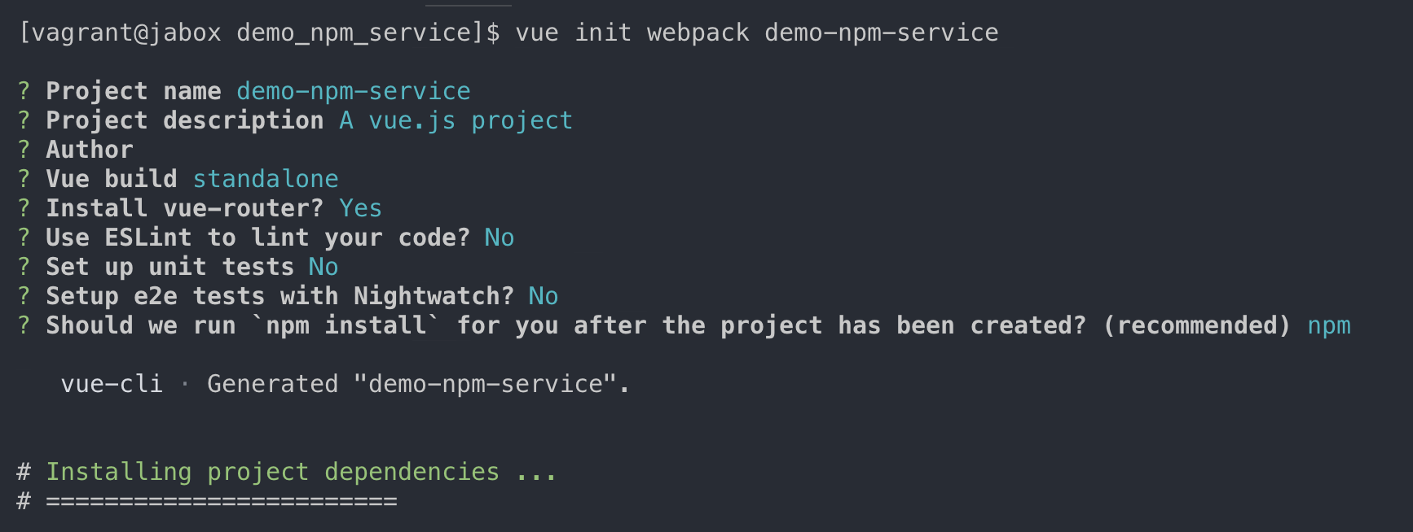Click the 'No' answer for unit tests
Image resolution: width=1413 pixels, height=532 pixels.
(323, 267)
